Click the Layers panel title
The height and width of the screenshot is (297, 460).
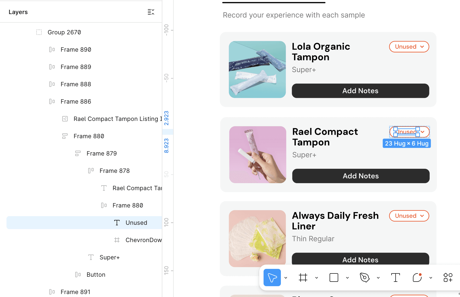click(18, 12)
